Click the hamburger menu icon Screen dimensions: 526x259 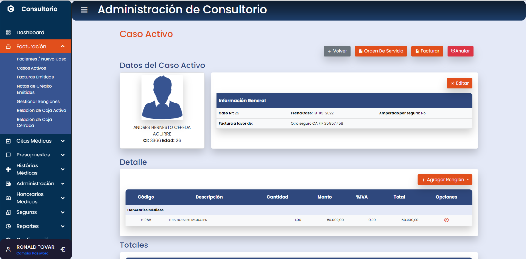pyautogui.click(x=84, y=10)
